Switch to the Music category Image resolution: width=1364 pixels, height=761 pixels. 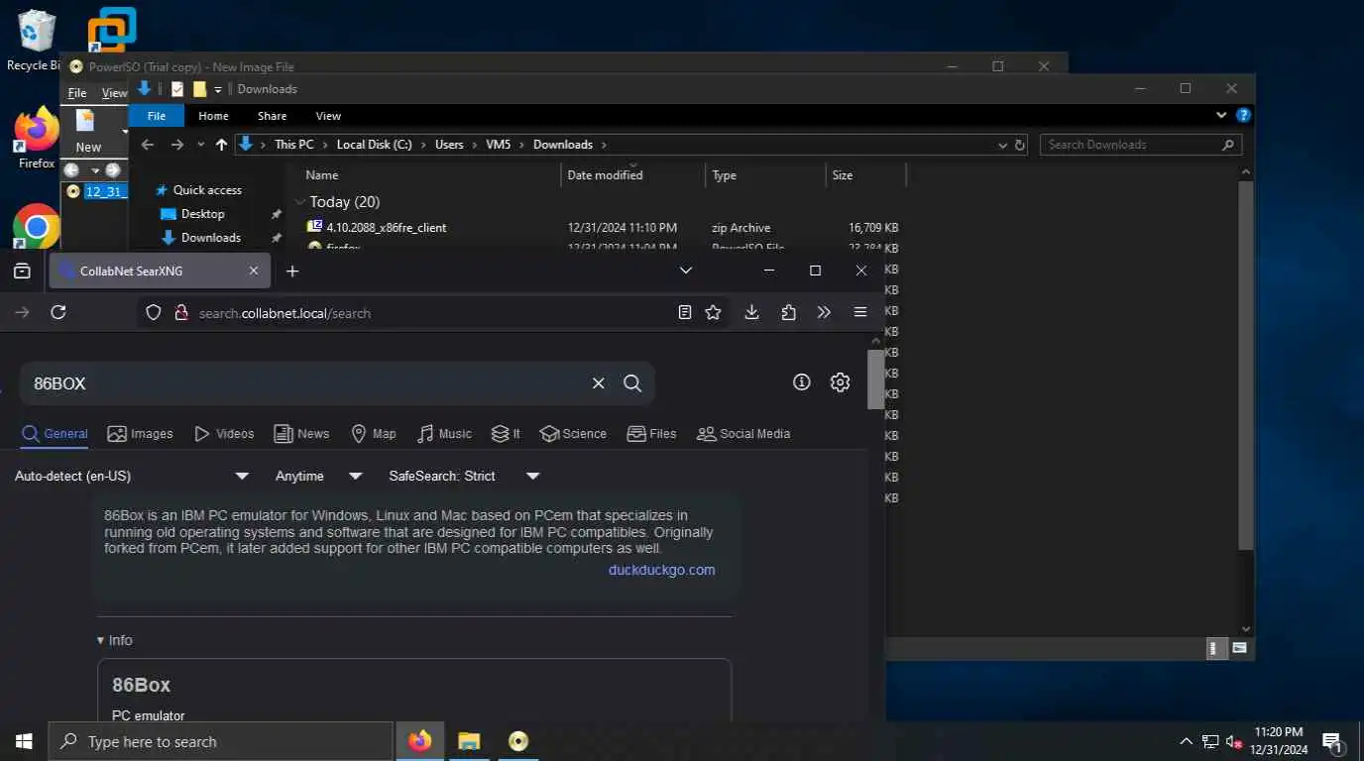pos(444,434)
